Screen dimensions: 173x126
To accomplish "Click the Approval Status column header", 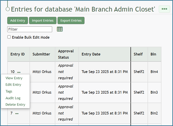I will pos(66,54).
